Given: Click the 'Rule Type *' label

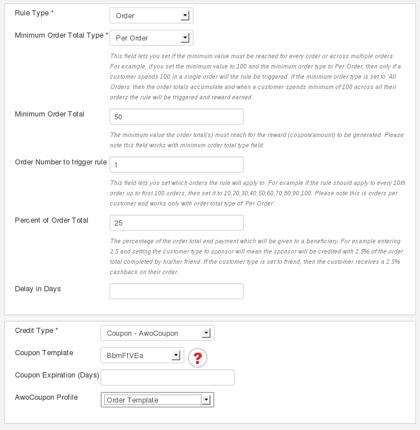Looking at the screenshot, I should [x=34, y=13].
